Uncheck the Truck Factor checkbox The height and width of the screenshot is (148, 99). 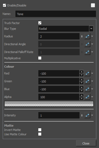point(40,23)
